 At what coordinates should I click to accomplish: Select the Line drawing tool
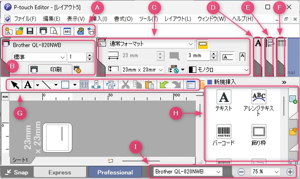[46, 84]
